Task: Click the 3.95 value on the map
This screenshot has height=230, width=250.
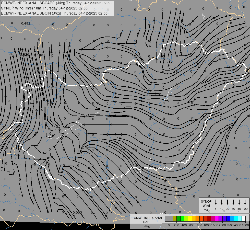Action: pyautogui.click(x=51, y=102)
